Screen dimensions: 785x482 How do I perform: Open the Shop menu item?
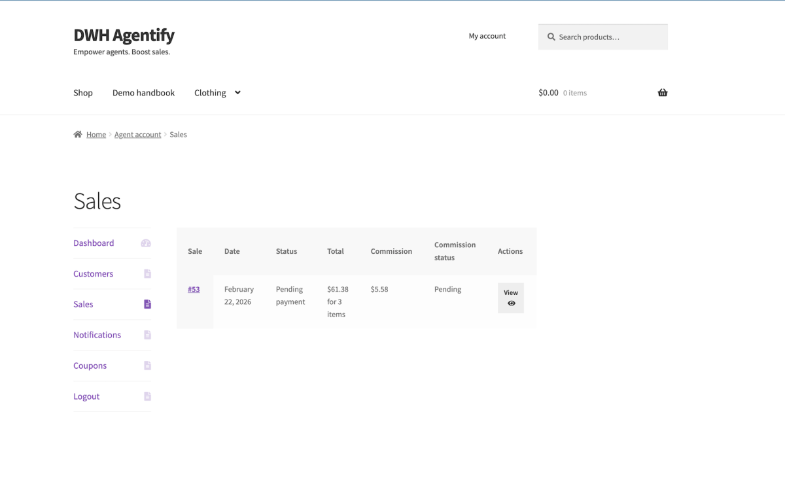coord(83,93)
